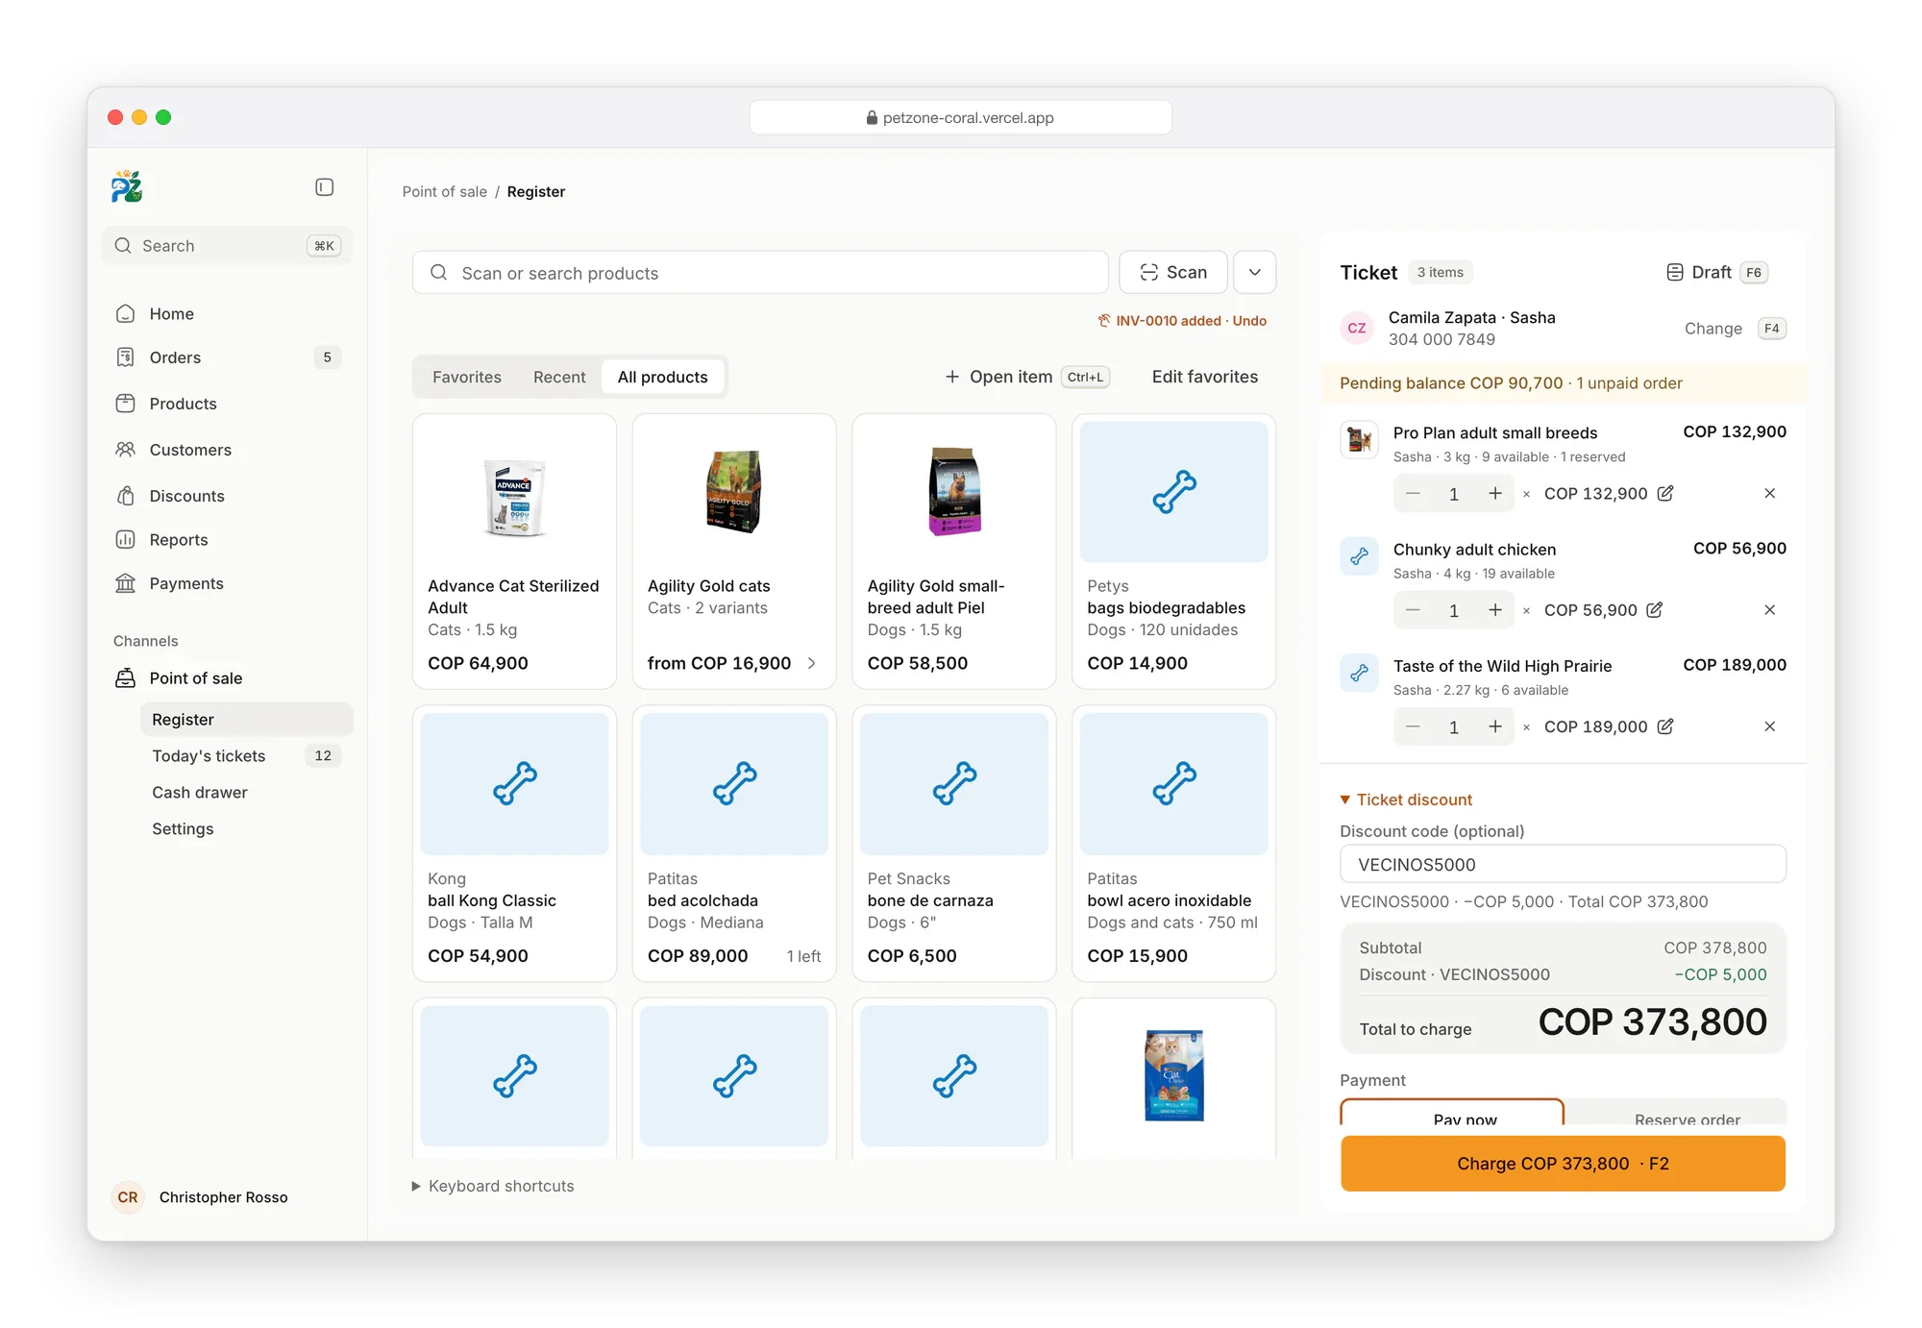1922x1328 pixels.
Task: Click Edit favorites
Action: point(1205,377)
